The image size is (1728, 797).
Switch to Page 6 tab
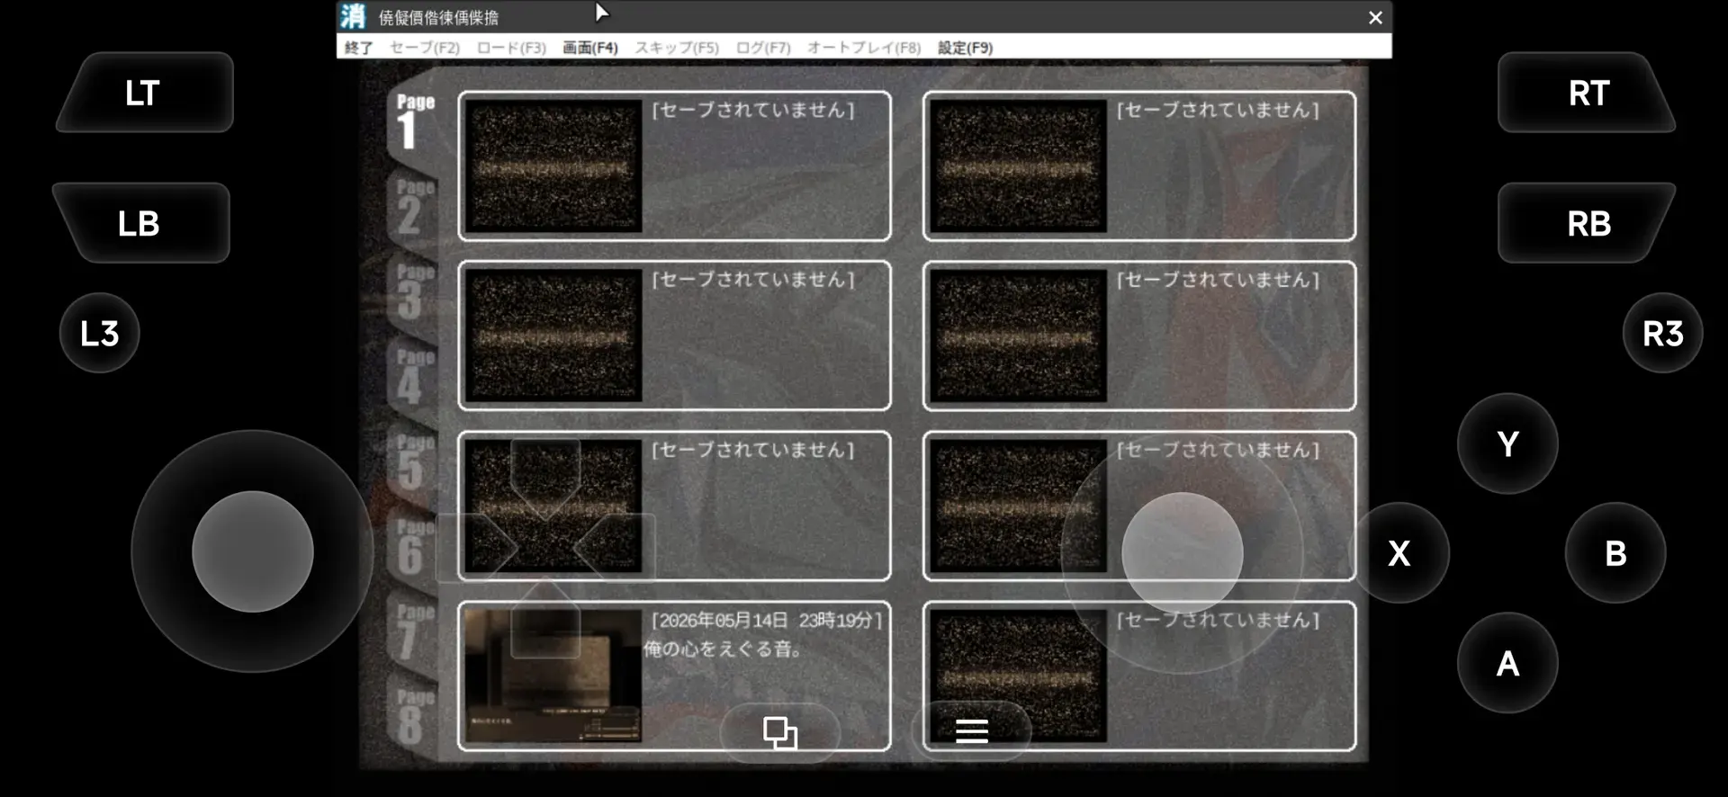[413, 547]
